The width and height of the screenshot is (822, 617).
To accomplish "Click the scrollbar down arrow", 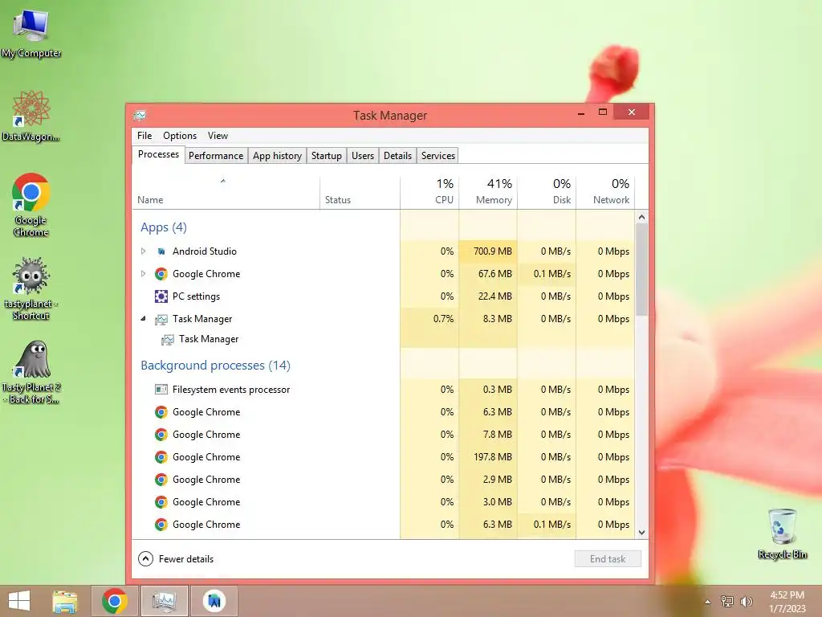I will (641, 533).
